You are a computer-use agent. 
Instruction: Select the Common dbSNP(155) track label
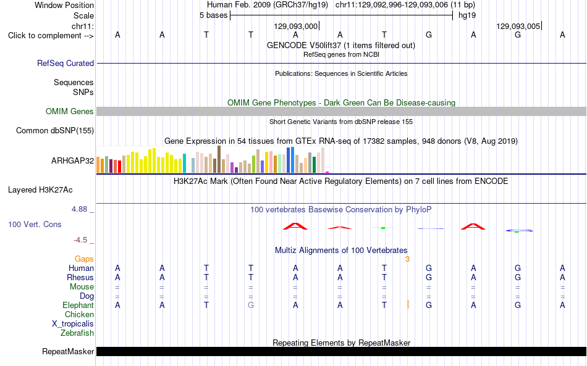pos(54,130)
